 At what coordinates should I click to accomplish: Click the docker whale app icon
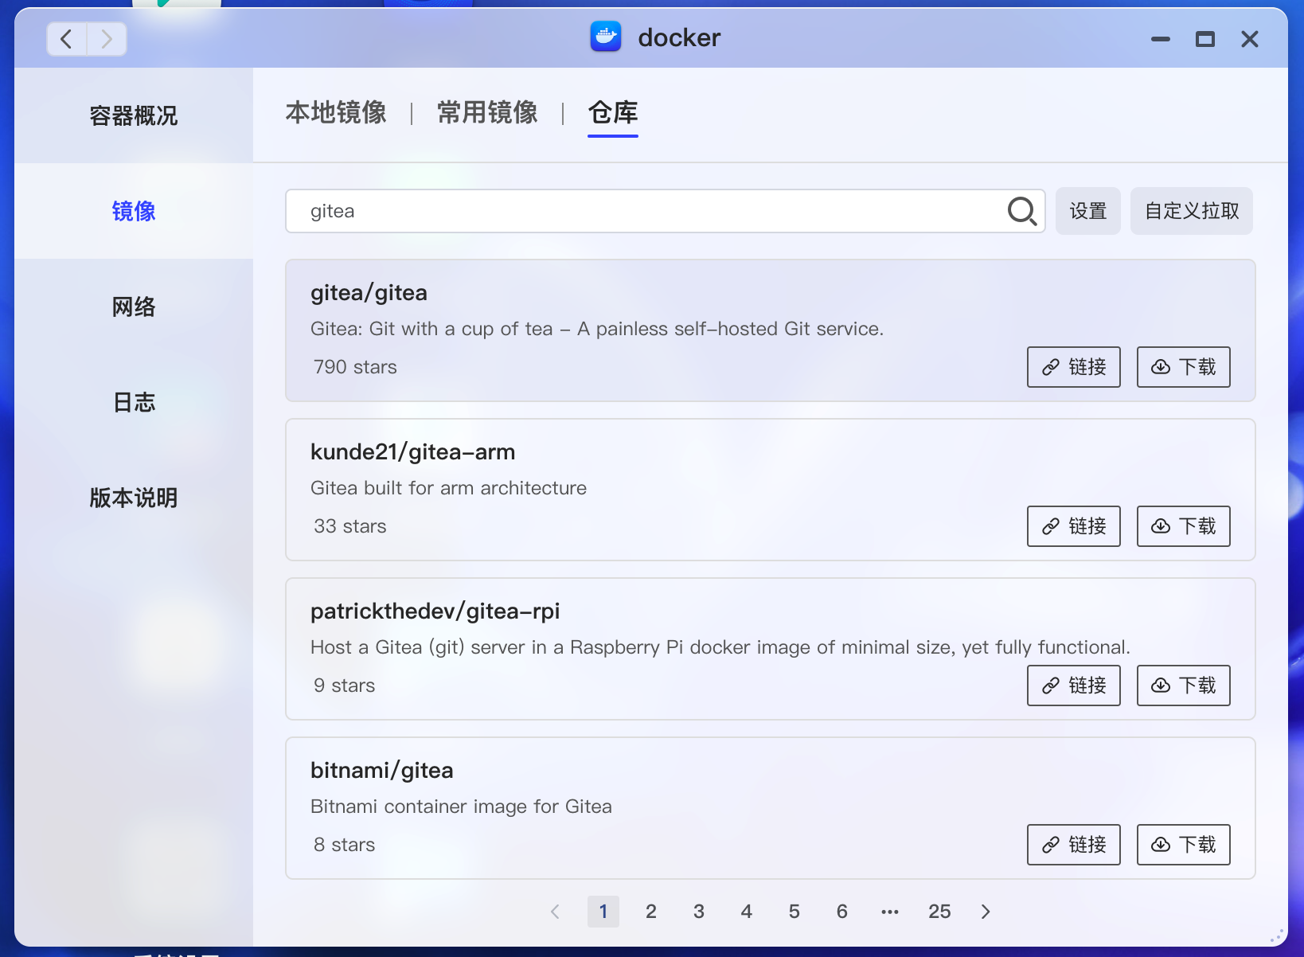[x=606, y=37]
